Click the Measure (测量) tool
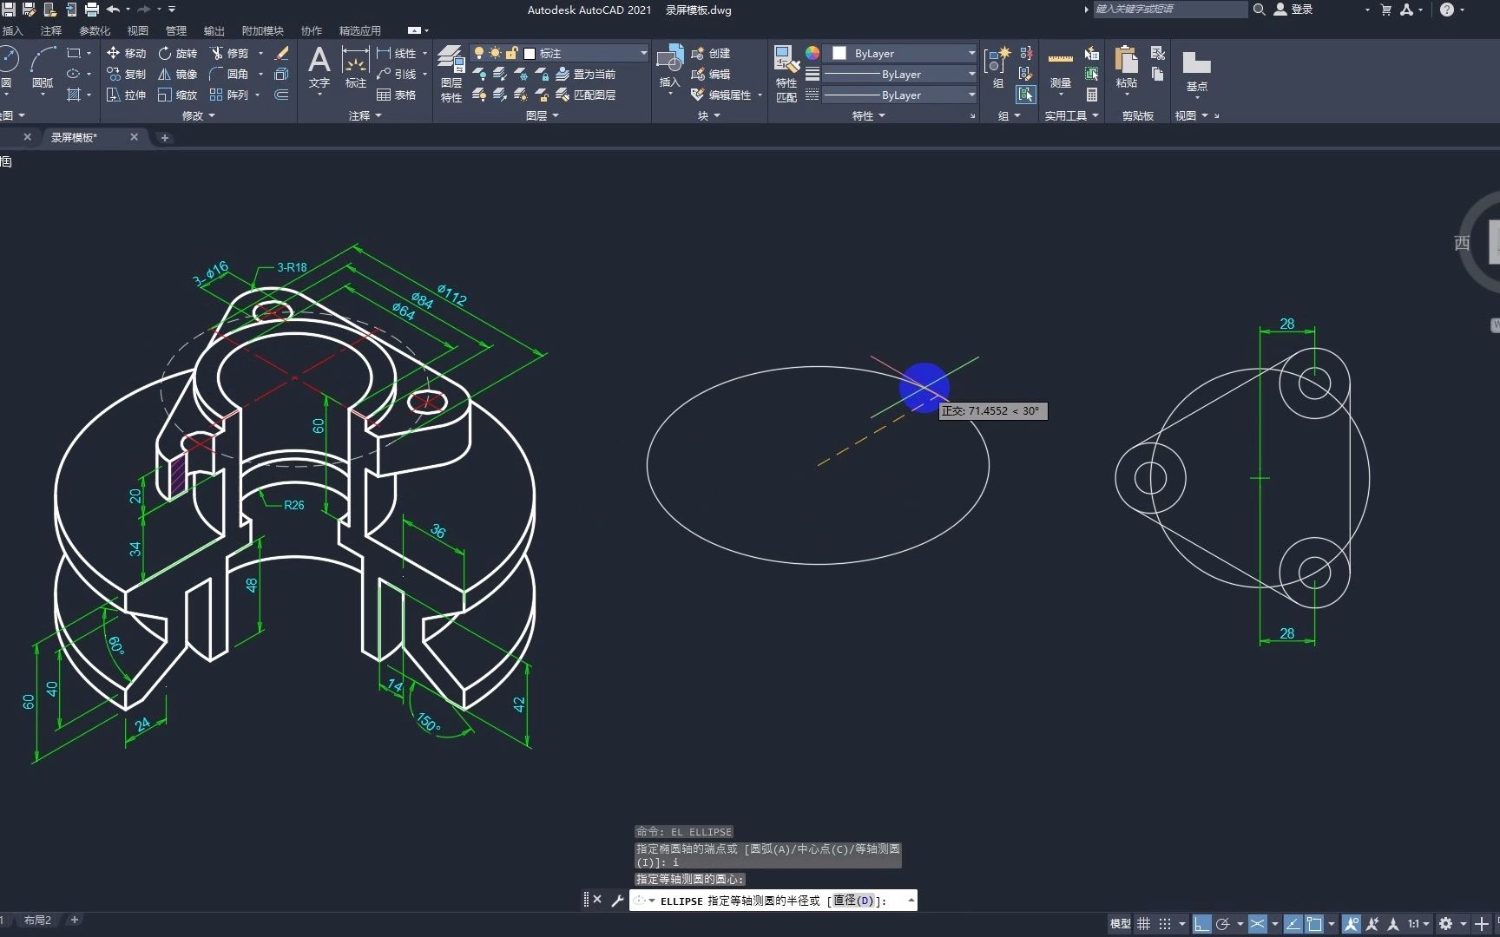This screenshot has height=937, width=1500. tap(1061, 69)
